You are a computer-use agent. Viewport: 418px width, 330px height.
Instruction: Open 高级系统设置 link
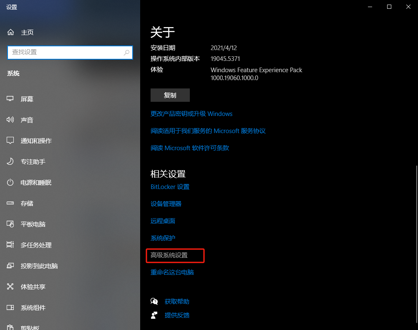click(x=169, y=255)
